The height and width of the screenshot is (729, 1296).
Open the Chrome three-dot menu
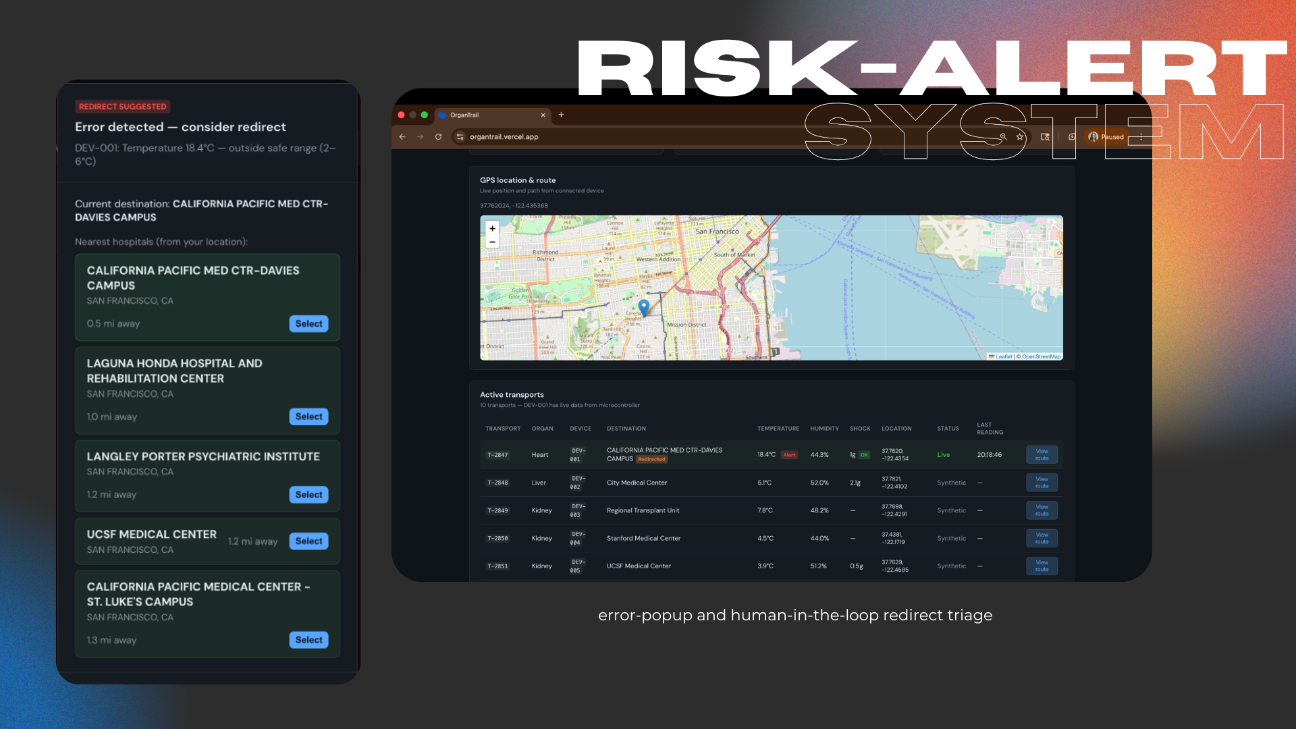click(x=1141, y=137)
